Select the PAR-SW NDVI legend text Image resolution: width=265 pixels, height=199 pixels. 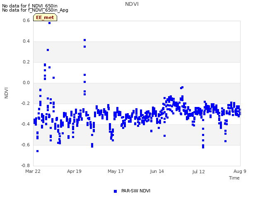[136, 191]
